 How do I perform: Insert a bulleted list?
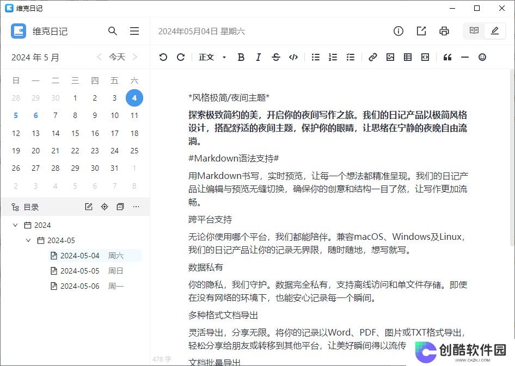click(x=315, y=57)
